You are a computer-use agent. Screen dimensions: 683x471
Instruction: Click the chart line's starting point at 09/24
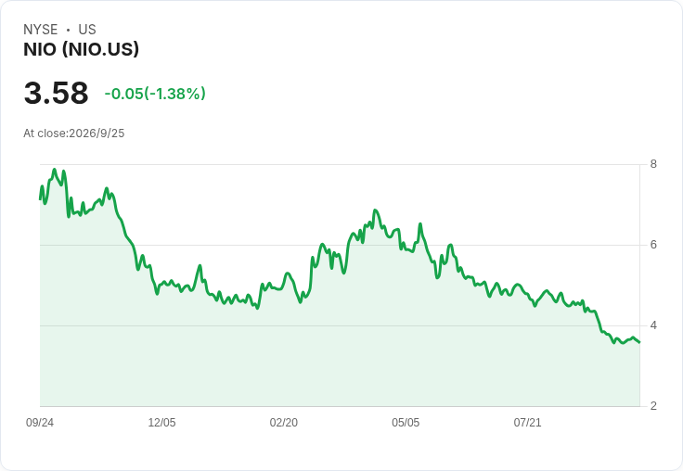tap(40, 199)
